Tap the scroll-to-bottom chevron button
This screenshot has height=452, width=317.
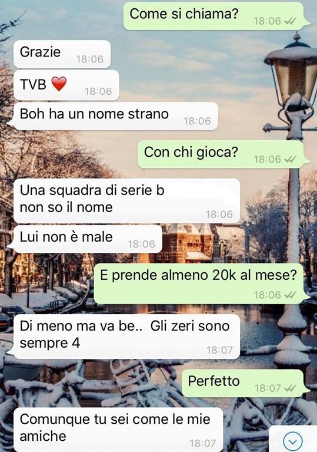pyautogui.click(x=292, y=441)
